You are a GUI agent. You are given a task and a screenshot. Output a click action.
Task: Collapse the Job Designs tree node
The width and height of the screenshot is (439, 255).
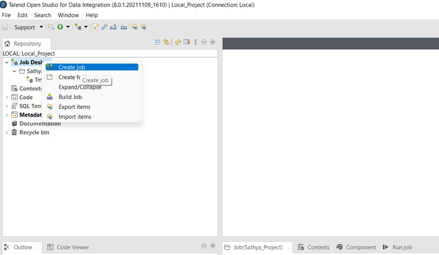(x=7, y=62)
